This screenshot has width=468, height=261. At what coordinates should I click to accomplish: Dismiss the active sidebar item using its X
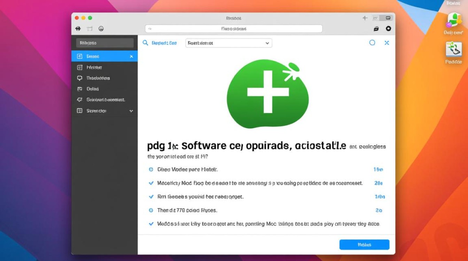(131, 56)
